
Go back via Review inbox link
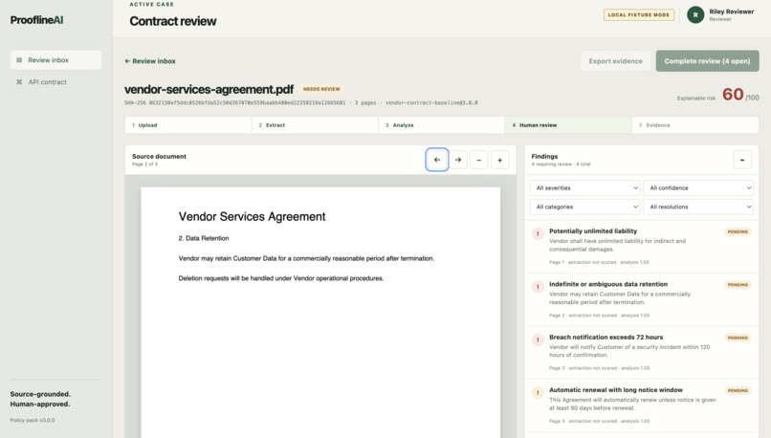click(x=150, y=61)
